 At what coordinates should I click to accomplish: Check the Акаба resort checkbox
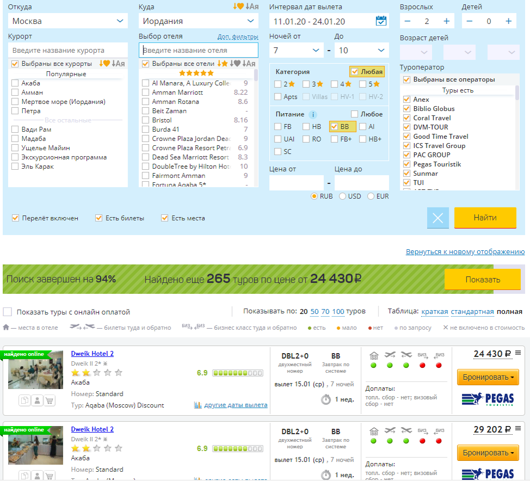click(15, 83)
